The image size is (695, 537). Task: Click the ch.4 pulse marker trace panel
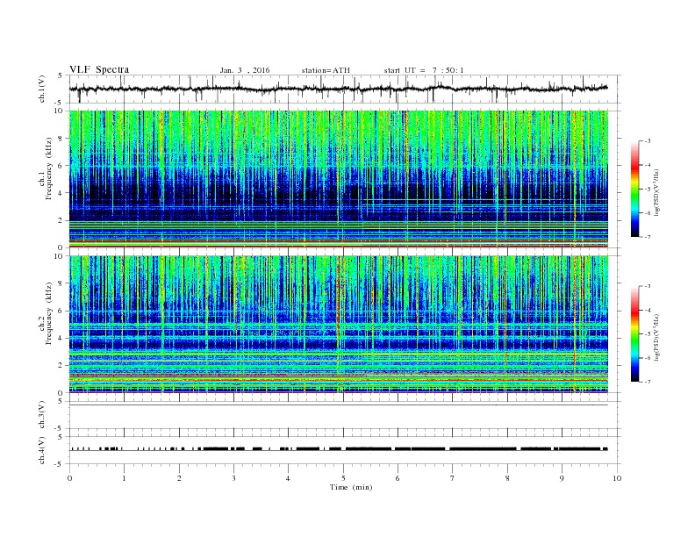[345, 450]
